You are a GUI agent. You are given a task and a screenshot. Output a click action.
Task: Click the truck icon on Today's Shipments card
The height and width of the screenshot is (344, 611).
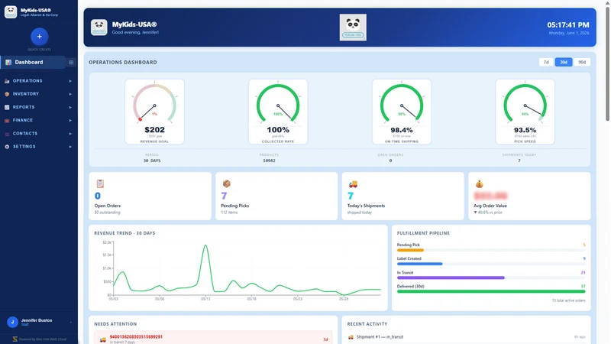(x=353, y=183)
